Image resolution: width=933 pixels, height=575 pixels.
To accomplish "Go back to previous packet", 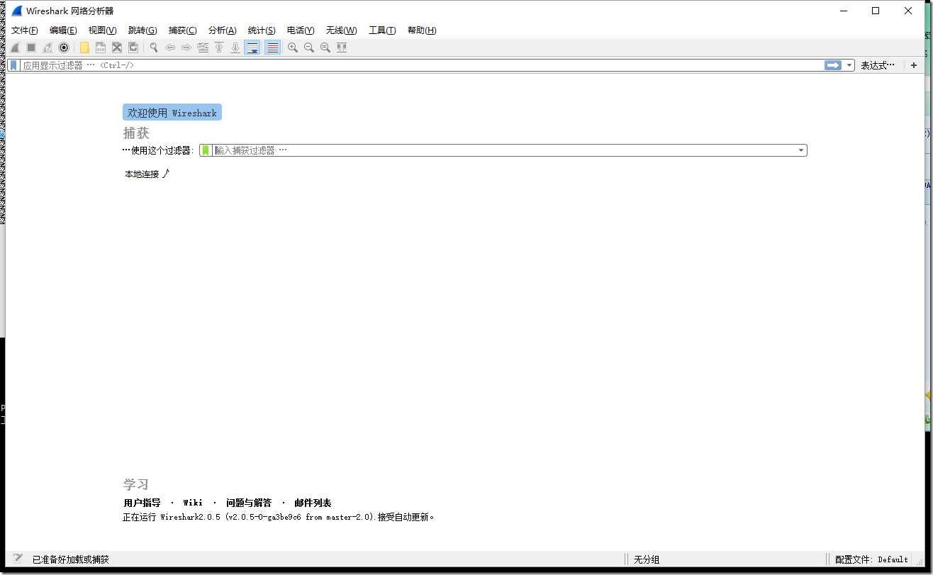I will (x=170, y=48).
